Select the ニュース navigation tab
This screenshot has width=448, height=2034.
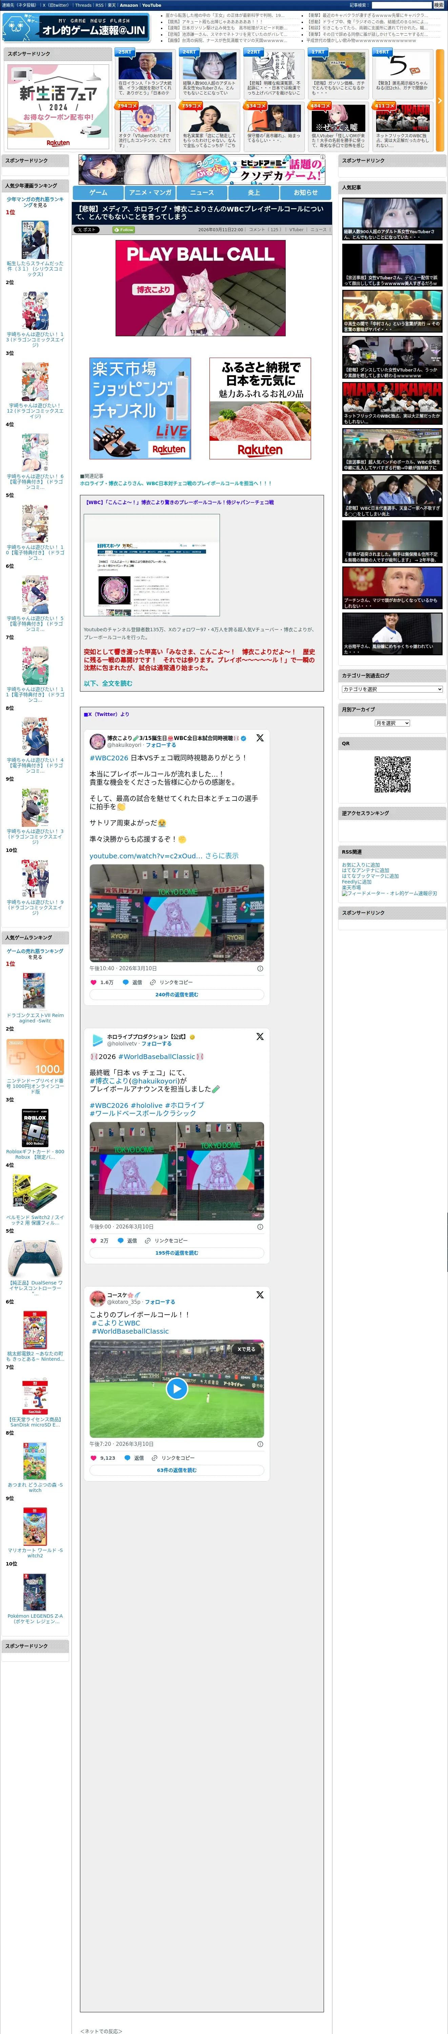202,193
